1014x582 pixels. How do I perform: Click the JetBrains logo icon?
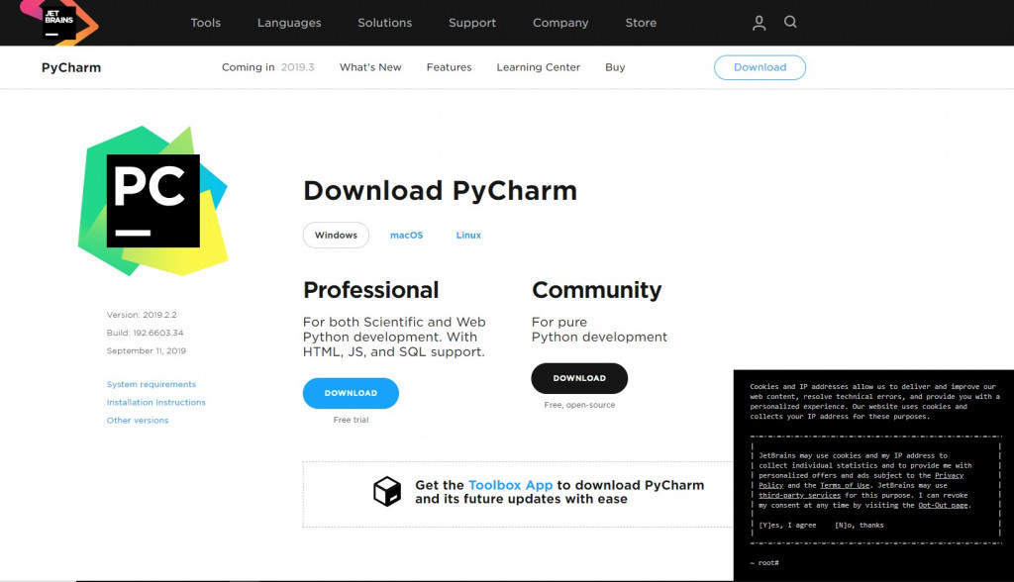tap(58, 23)
